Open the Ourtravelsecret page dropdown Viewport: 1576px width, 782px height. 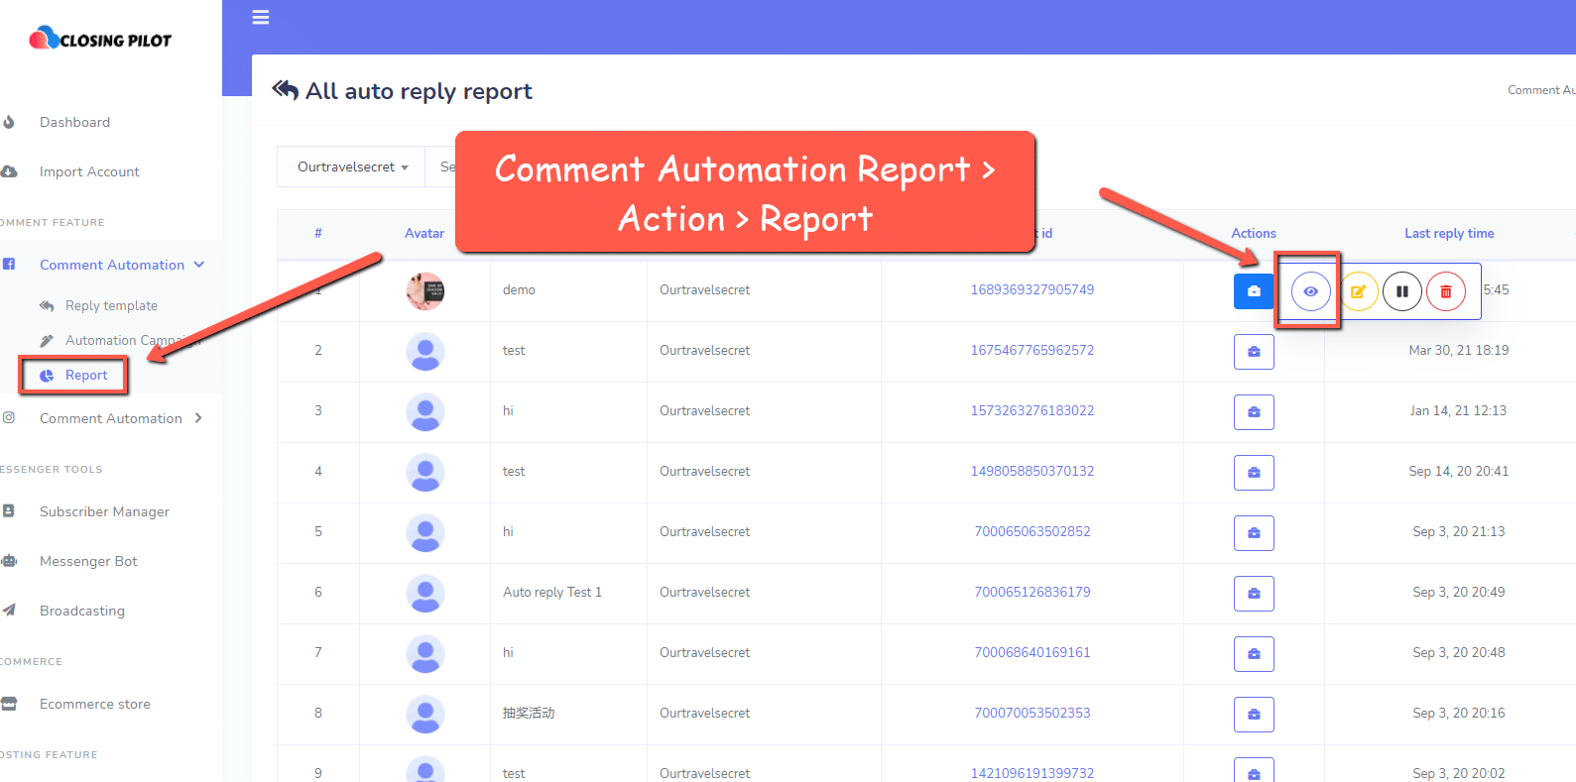[x=352, y=167]
